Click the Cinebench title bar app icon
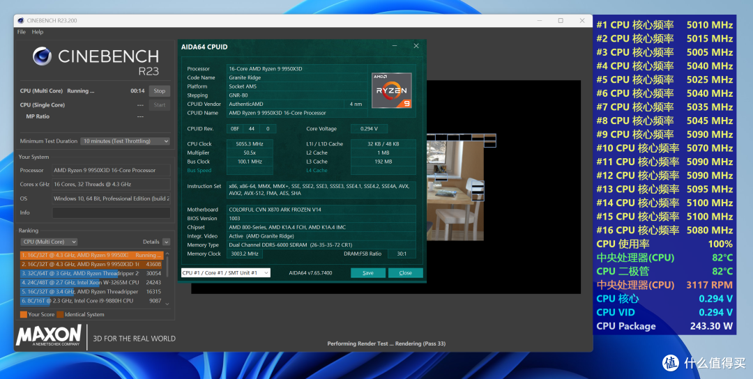The height and width of the screenshot is (379, 753). (21, 21)
